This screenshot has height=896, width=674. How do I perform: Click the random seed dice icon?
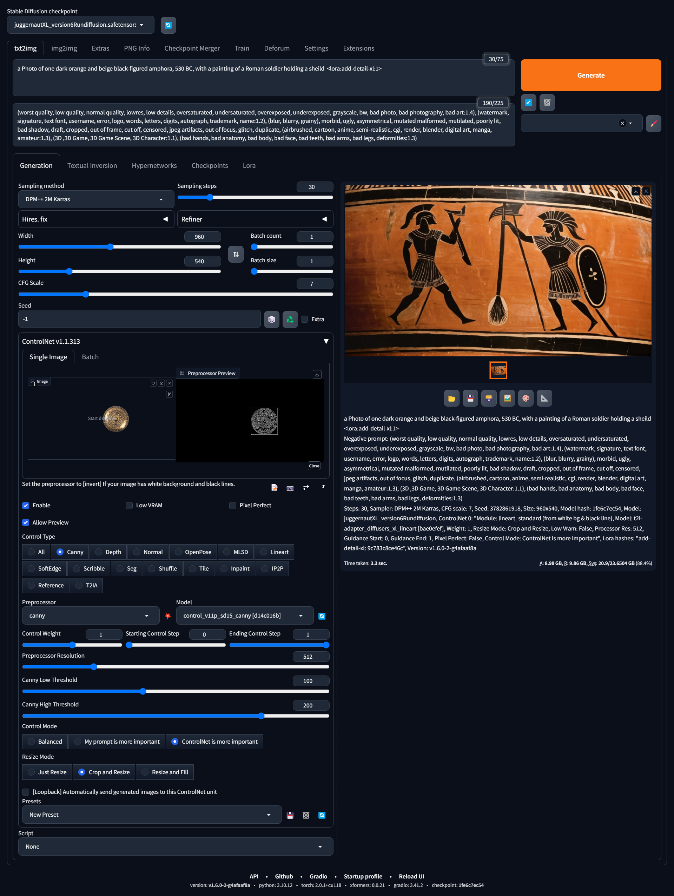click(x=271, y=319)
